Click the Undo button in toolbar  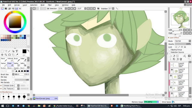[x=34, y=8]
